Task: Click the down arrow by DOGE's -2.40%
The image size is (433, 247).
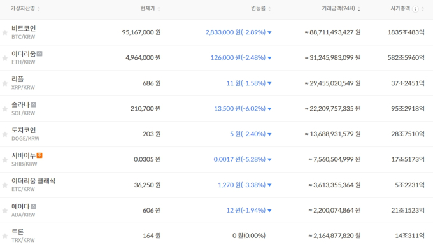Action: click(x=269, y=134)
